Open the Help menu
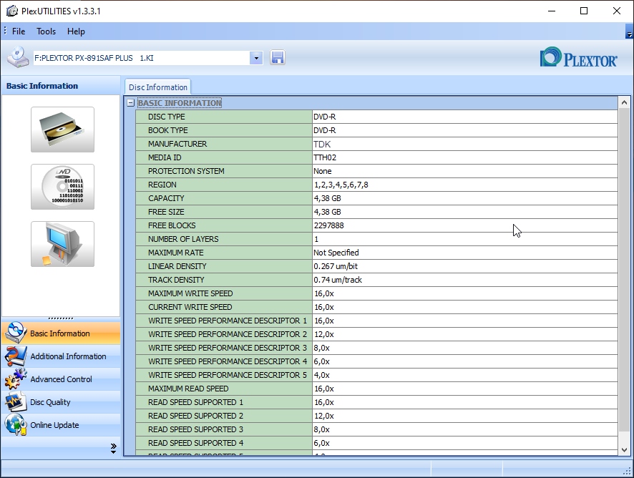 point(76,31)
